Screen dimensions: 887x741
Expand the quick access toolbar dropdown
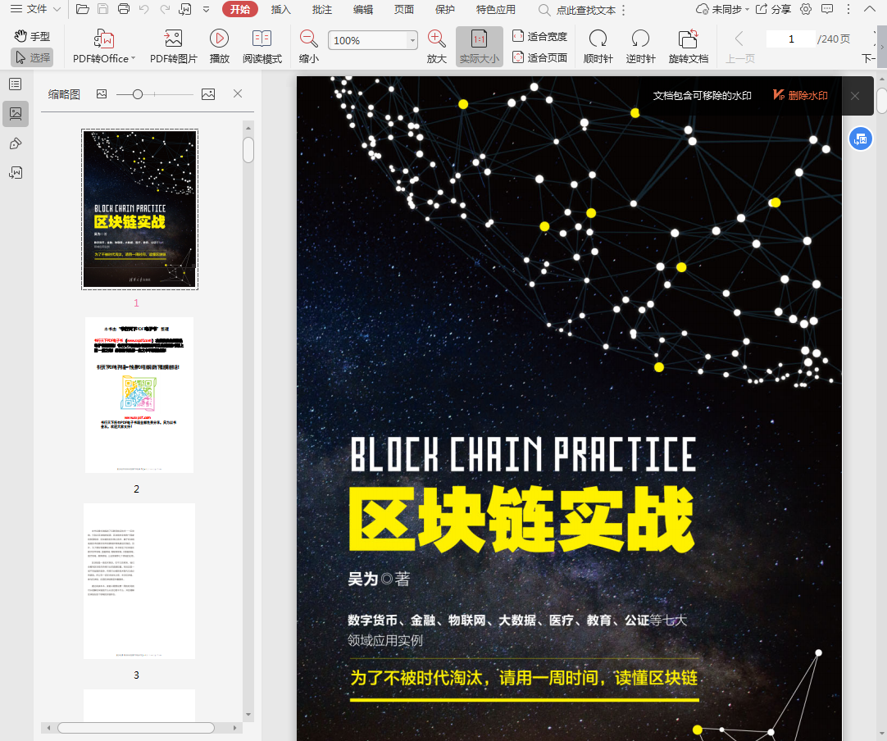pos(206,10)
